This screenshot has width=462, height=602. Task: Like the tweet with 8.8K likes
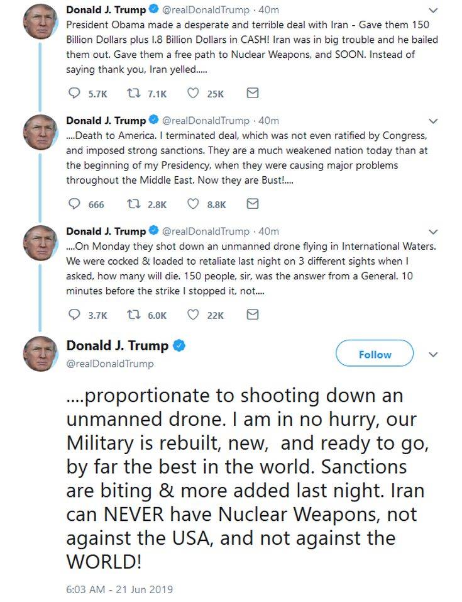194,204
